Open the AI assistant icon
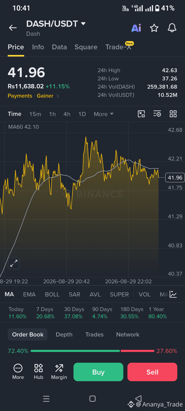The width and height of the screenshot is (185, 411). (x=136, y=28)
